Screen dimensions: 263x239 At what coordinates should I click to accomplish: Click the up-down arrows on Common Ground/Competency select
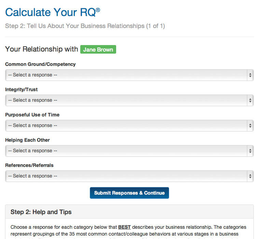250,75
